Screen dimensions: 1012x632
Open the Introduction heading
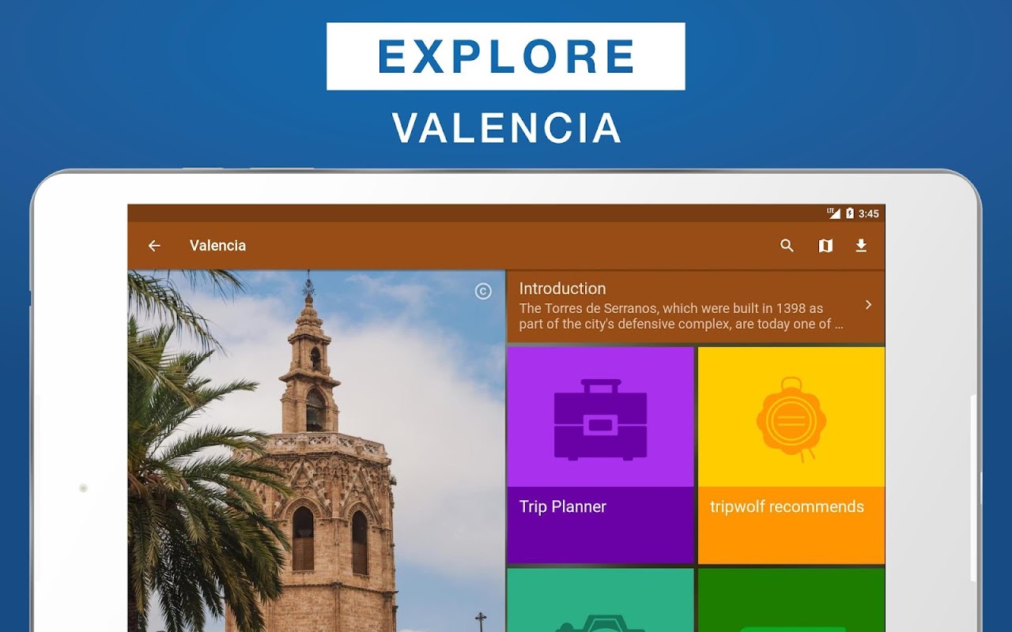[x=562, y=288]
